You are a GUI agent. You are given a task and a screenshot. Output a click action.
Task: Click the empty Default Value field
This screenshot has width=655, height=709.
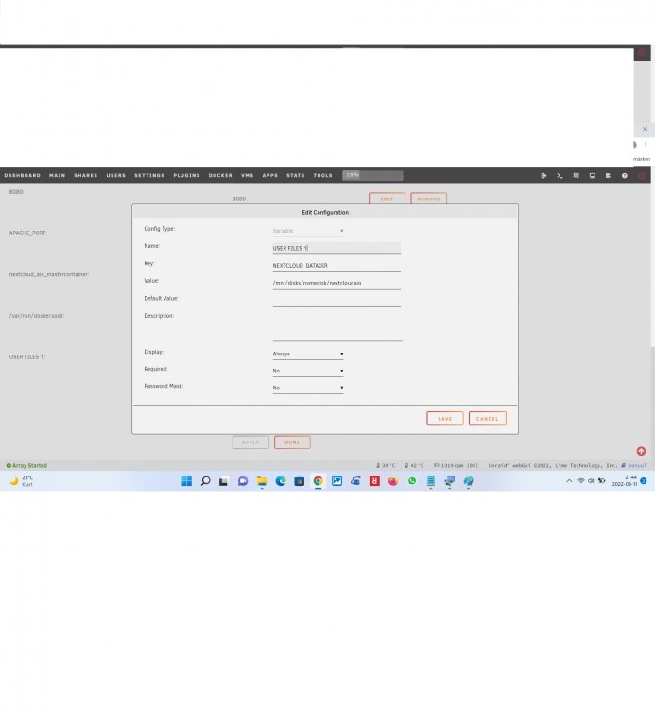[x=336, y=301]
